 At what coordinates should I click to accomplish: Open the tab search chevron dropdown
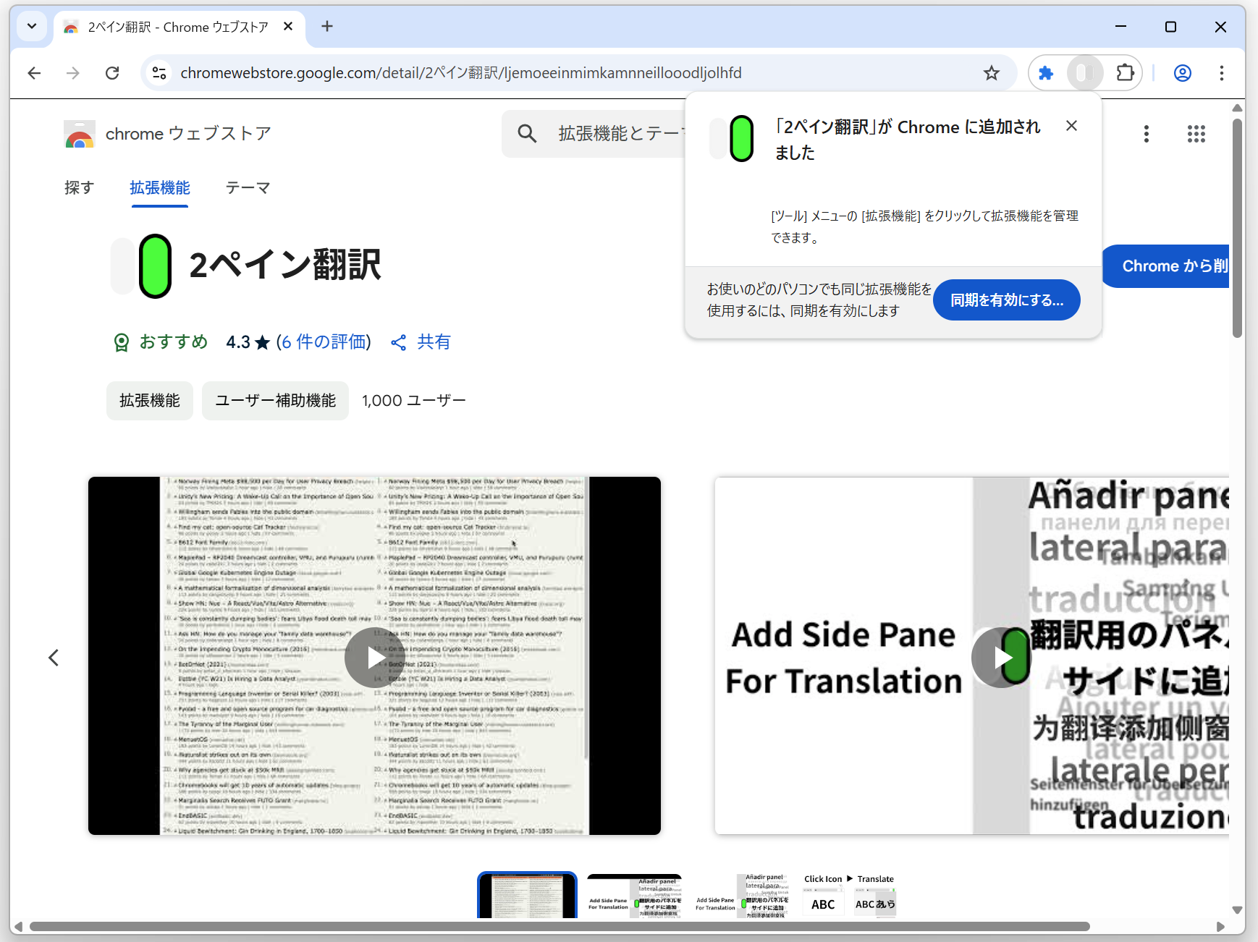point(31,26)
